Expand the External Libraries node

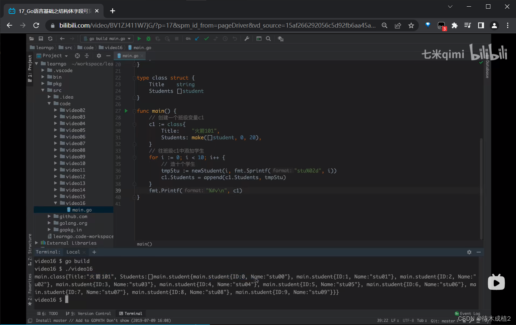tap(37, 243)
